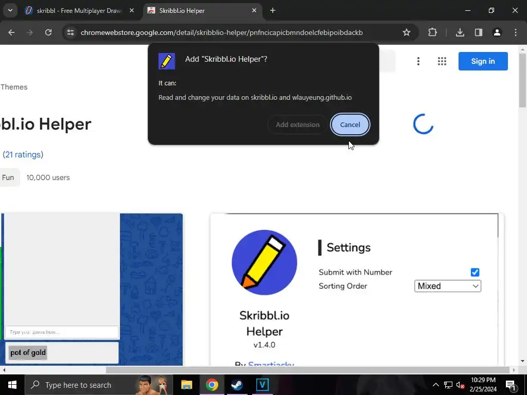Open the V app in the taskbar
Image resolution: width=527 pixels, height=395 pixels.
tap(262, 385)
